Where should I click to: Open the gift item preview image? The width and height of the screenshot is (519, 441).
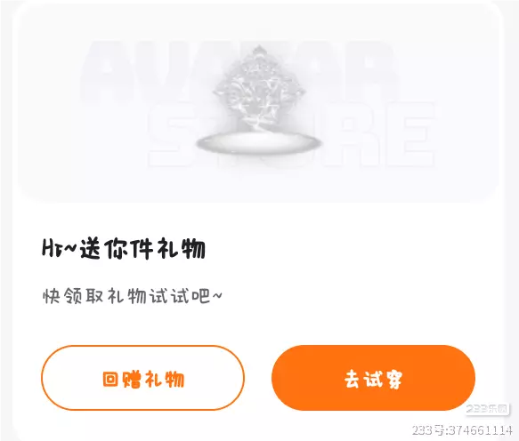(x=258, y=100)
